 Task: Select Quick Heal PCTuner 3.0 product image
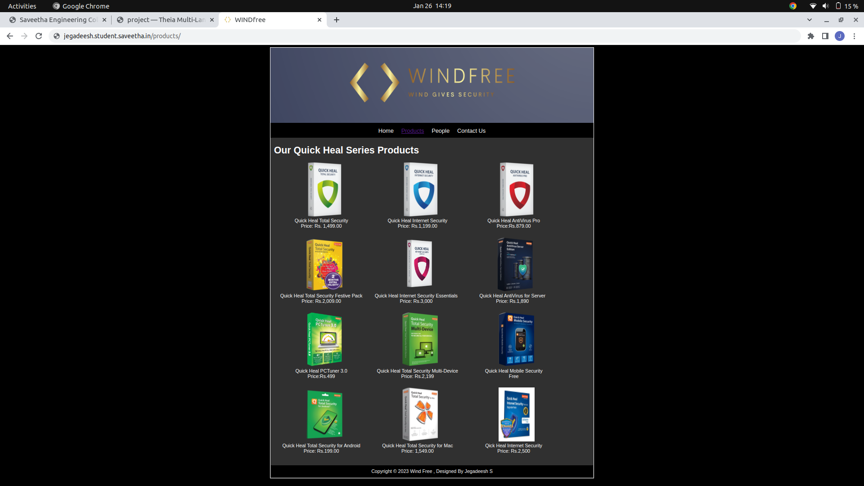324,339
